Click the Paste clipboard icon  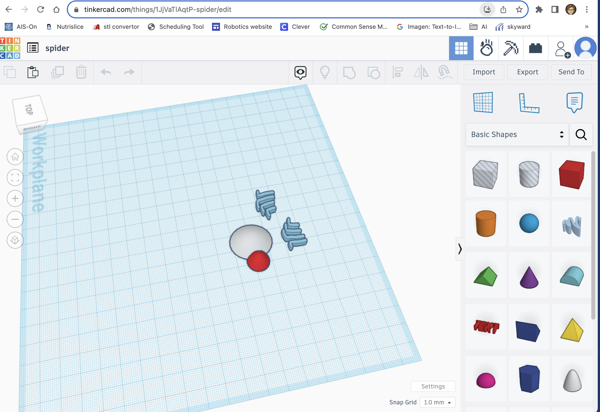pos(33,72)
